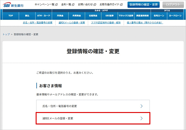The image size is (186, 130).
Task: Open the 資産運用相談 menu tab
Action: click(x=143, y=15)
